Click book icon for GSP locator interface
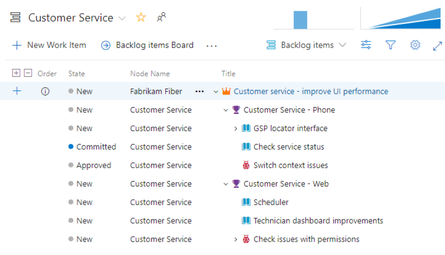445x255 pixels. (x=246, y=128)
